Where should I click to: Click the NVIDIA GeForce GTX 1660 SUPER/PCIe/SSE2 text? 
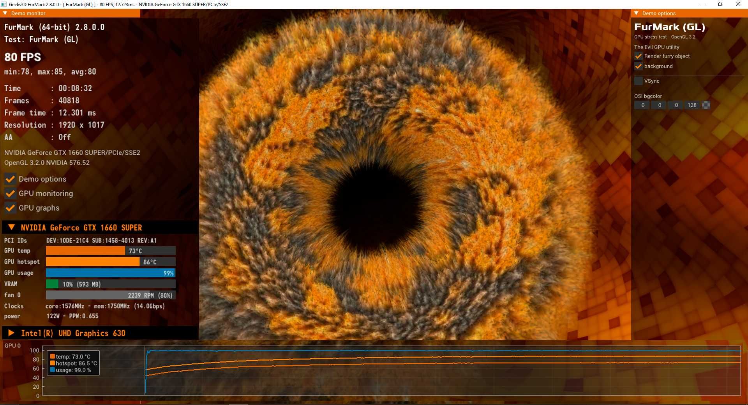[72, 153]
